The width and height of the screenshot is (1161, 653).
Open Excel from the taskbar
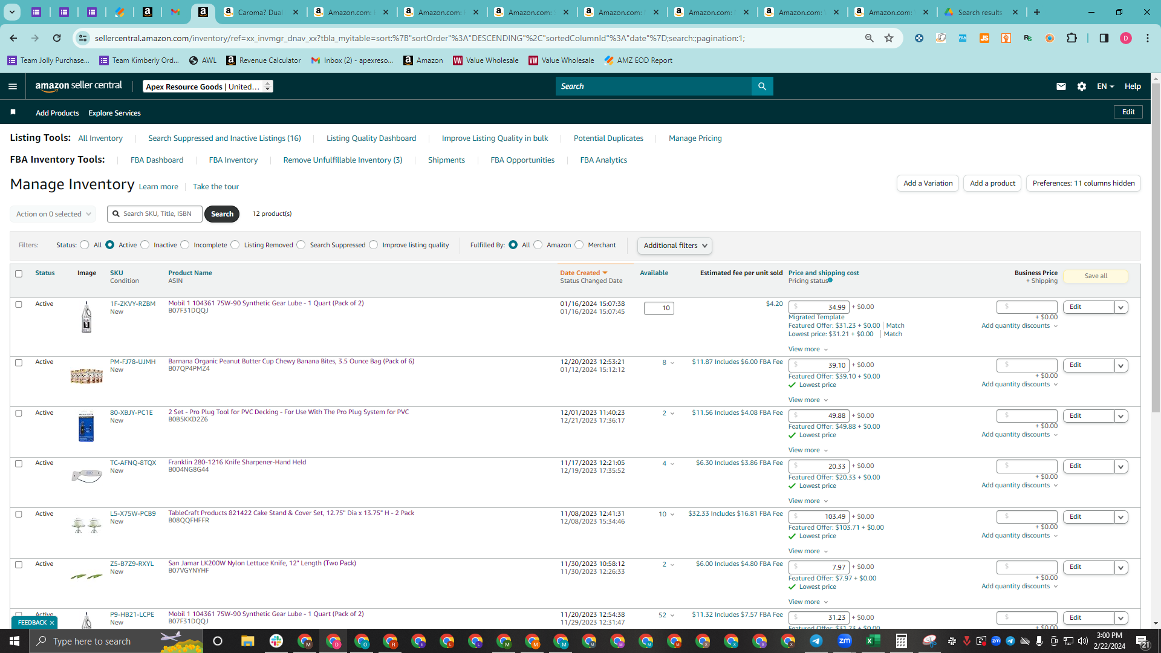tap(873, 641)
